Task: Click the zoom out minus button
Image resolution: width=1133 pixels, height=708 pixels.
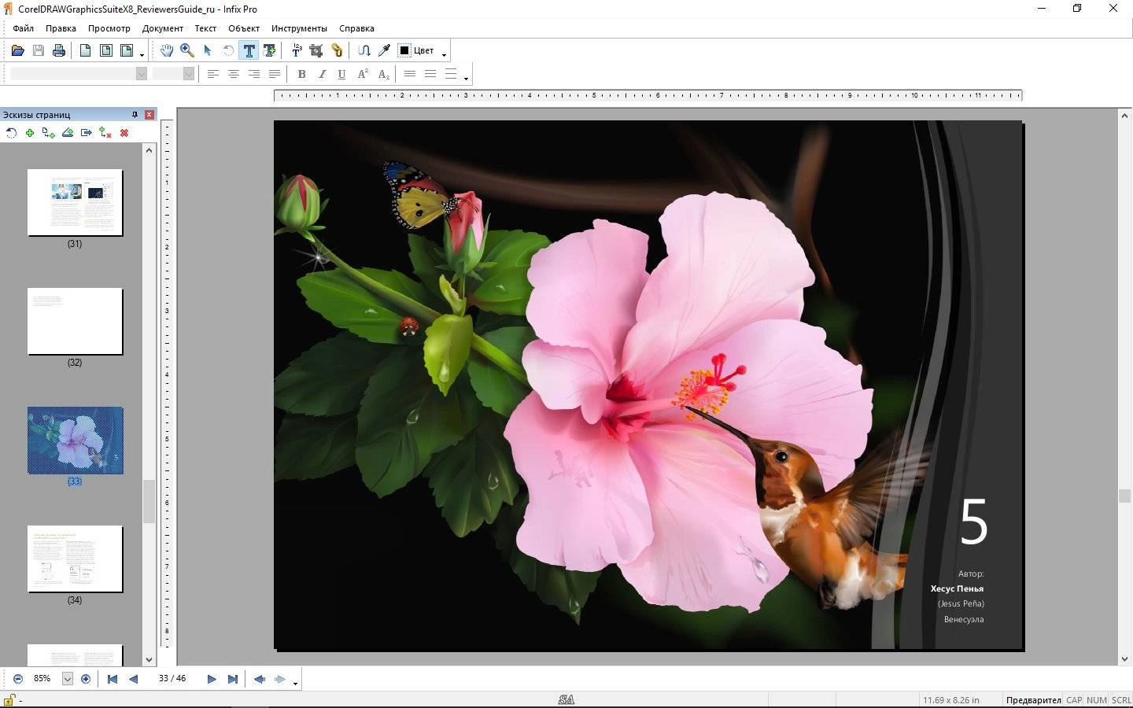Action: [18, 679]
